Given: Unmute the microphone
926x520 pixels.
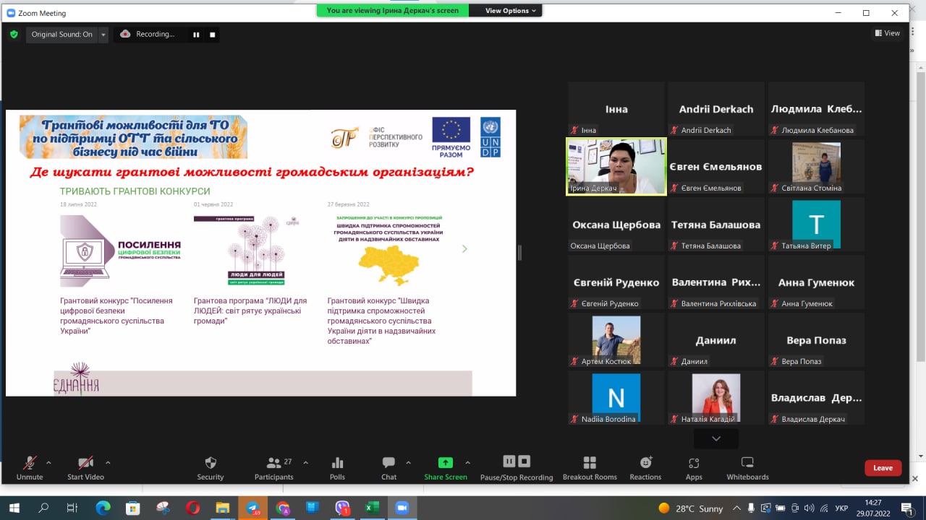Looking at the screenshot, I should 30,467.
